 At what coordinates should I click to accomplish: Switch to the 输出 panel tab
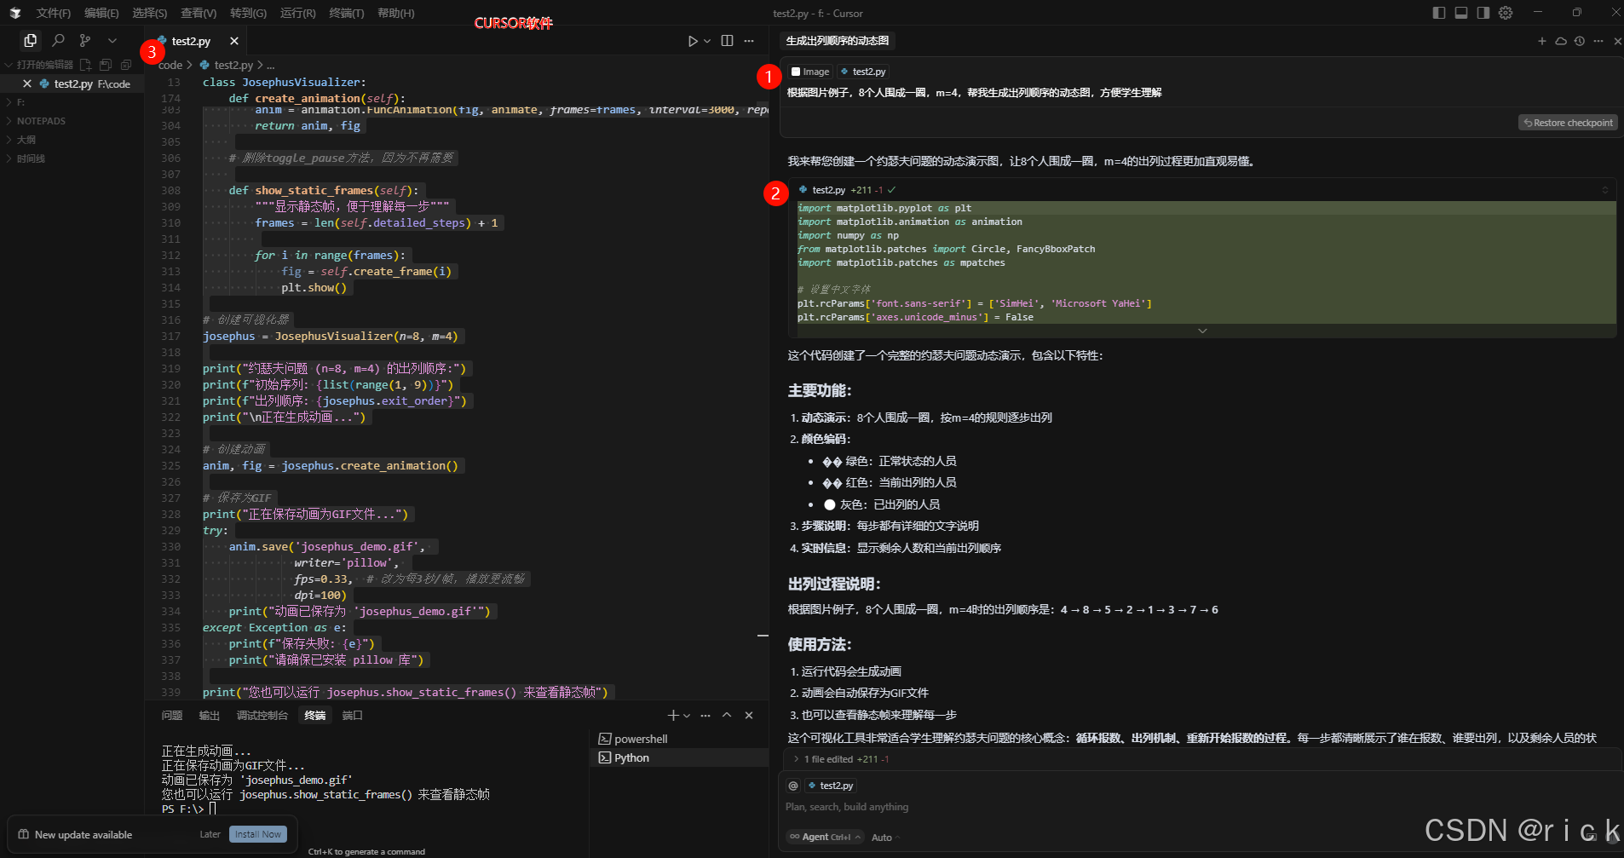click(210, 716)
